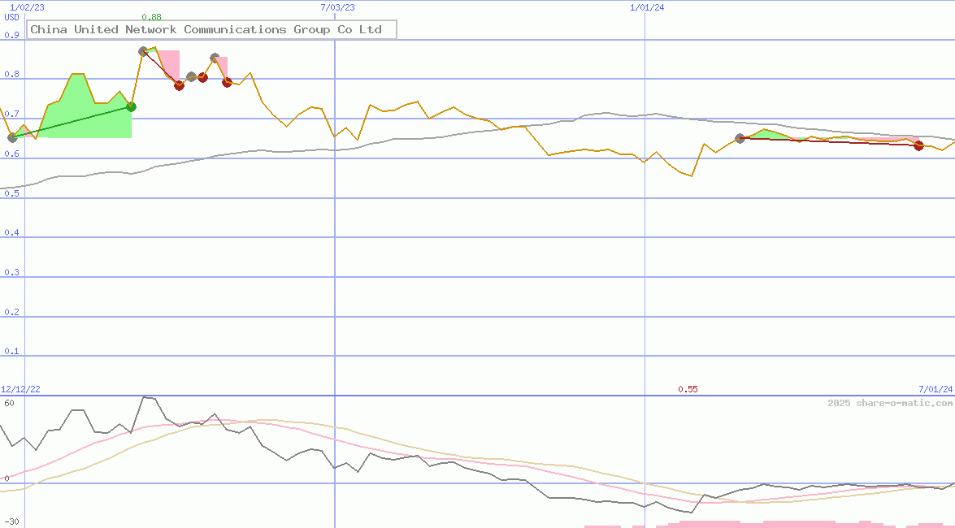Screen dimensions: 955x528
Task: Toggle the pink loss-shaded band near the peak
Action: pyautogui.click(x=169, y=65)
